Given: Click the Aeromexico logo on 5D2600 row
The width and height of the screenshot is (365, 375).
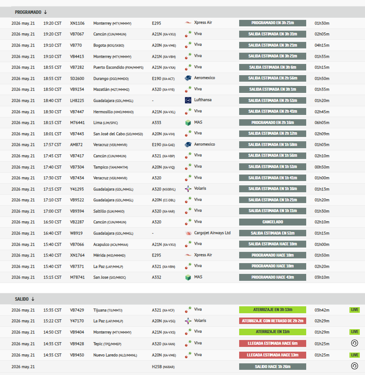Looking at the screenshot, I should coord(188,78).
